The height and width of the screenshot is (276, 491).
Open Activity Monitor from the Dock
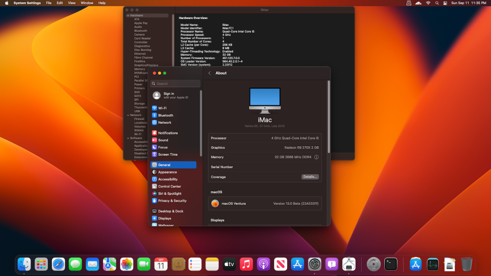click(x=433, y=264)
